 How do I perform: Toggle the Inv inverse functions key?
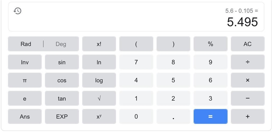tap(25, 62)
